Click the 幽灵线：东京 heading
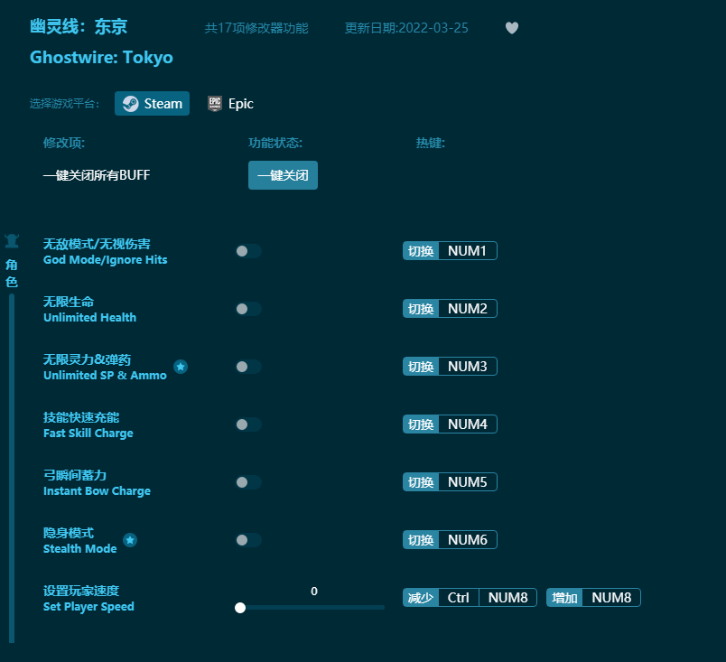The image size is (726, 662). point(79,27)
